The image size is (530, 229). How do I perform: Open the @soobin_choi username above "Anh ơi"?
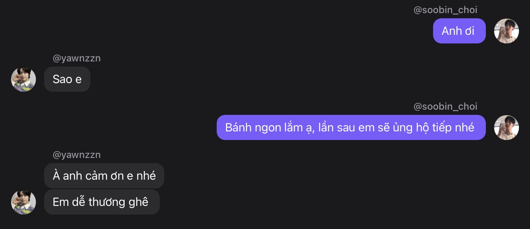[x=445, y=10]
